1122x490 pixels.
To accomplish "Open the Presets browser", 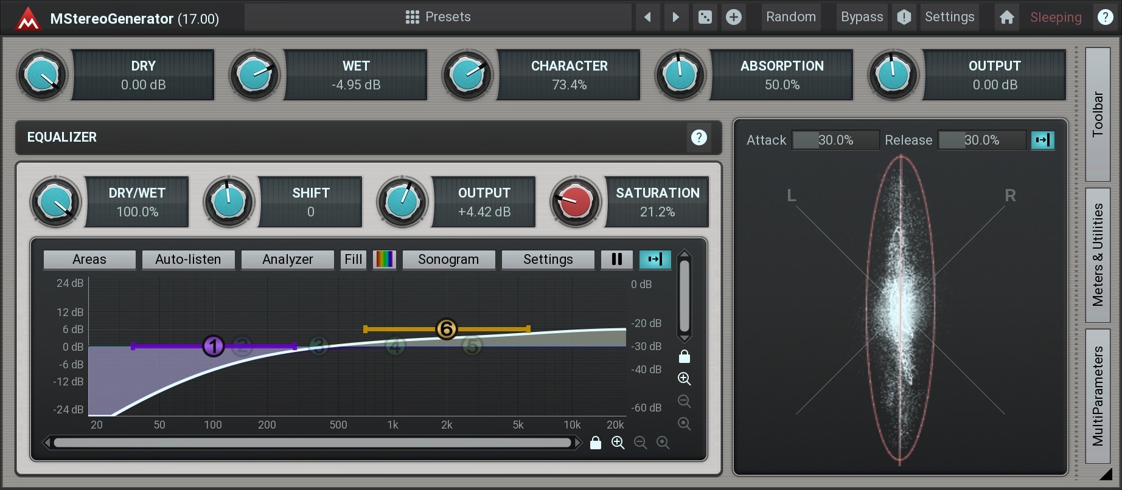I will [438, 17].
